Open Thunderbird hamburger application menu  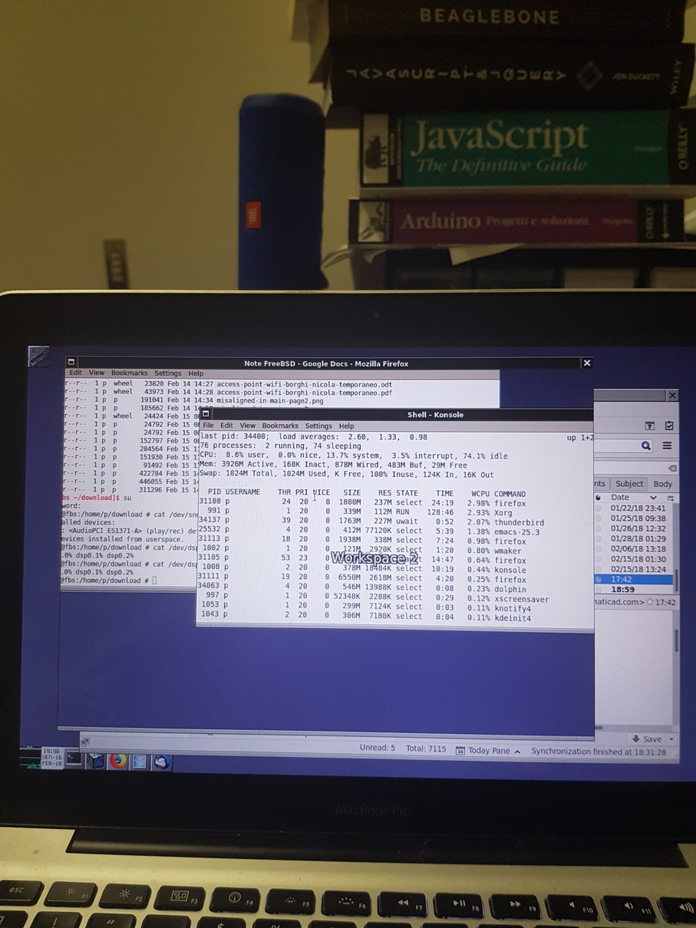(x=667, y=446)
